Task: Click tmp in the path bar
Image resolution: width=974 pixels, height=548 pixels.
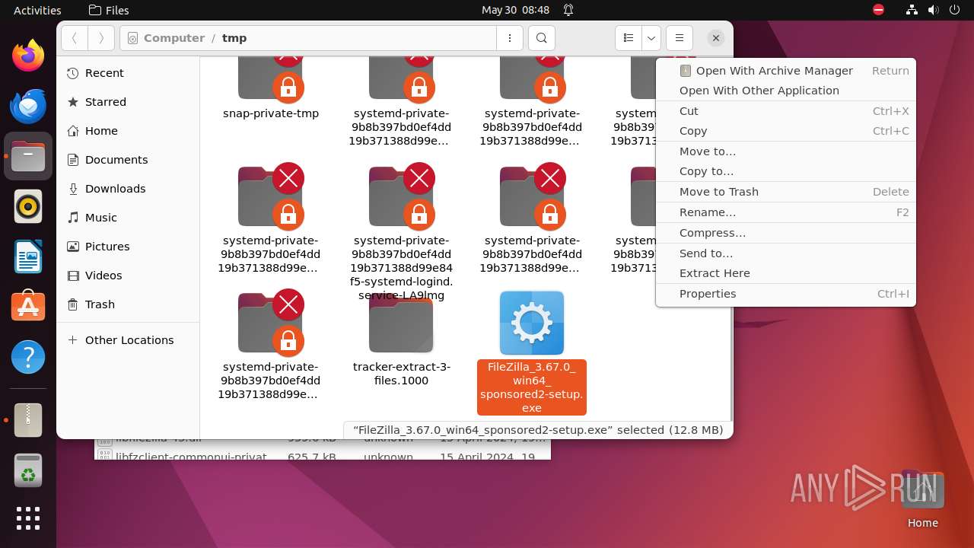Action: click(234, 38)
